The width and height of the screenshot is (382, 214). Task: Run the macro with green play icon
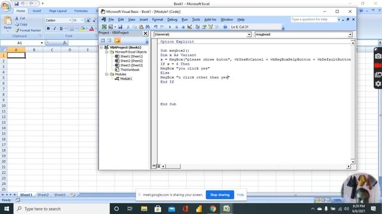point(170,27)
